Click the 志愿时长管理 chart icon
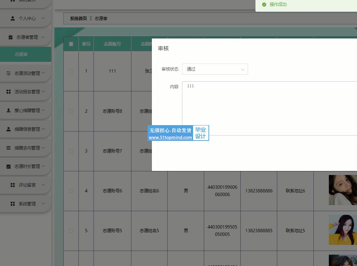This screenshot has width=357, height=266. pyautogui.click(x=8, y=166)
